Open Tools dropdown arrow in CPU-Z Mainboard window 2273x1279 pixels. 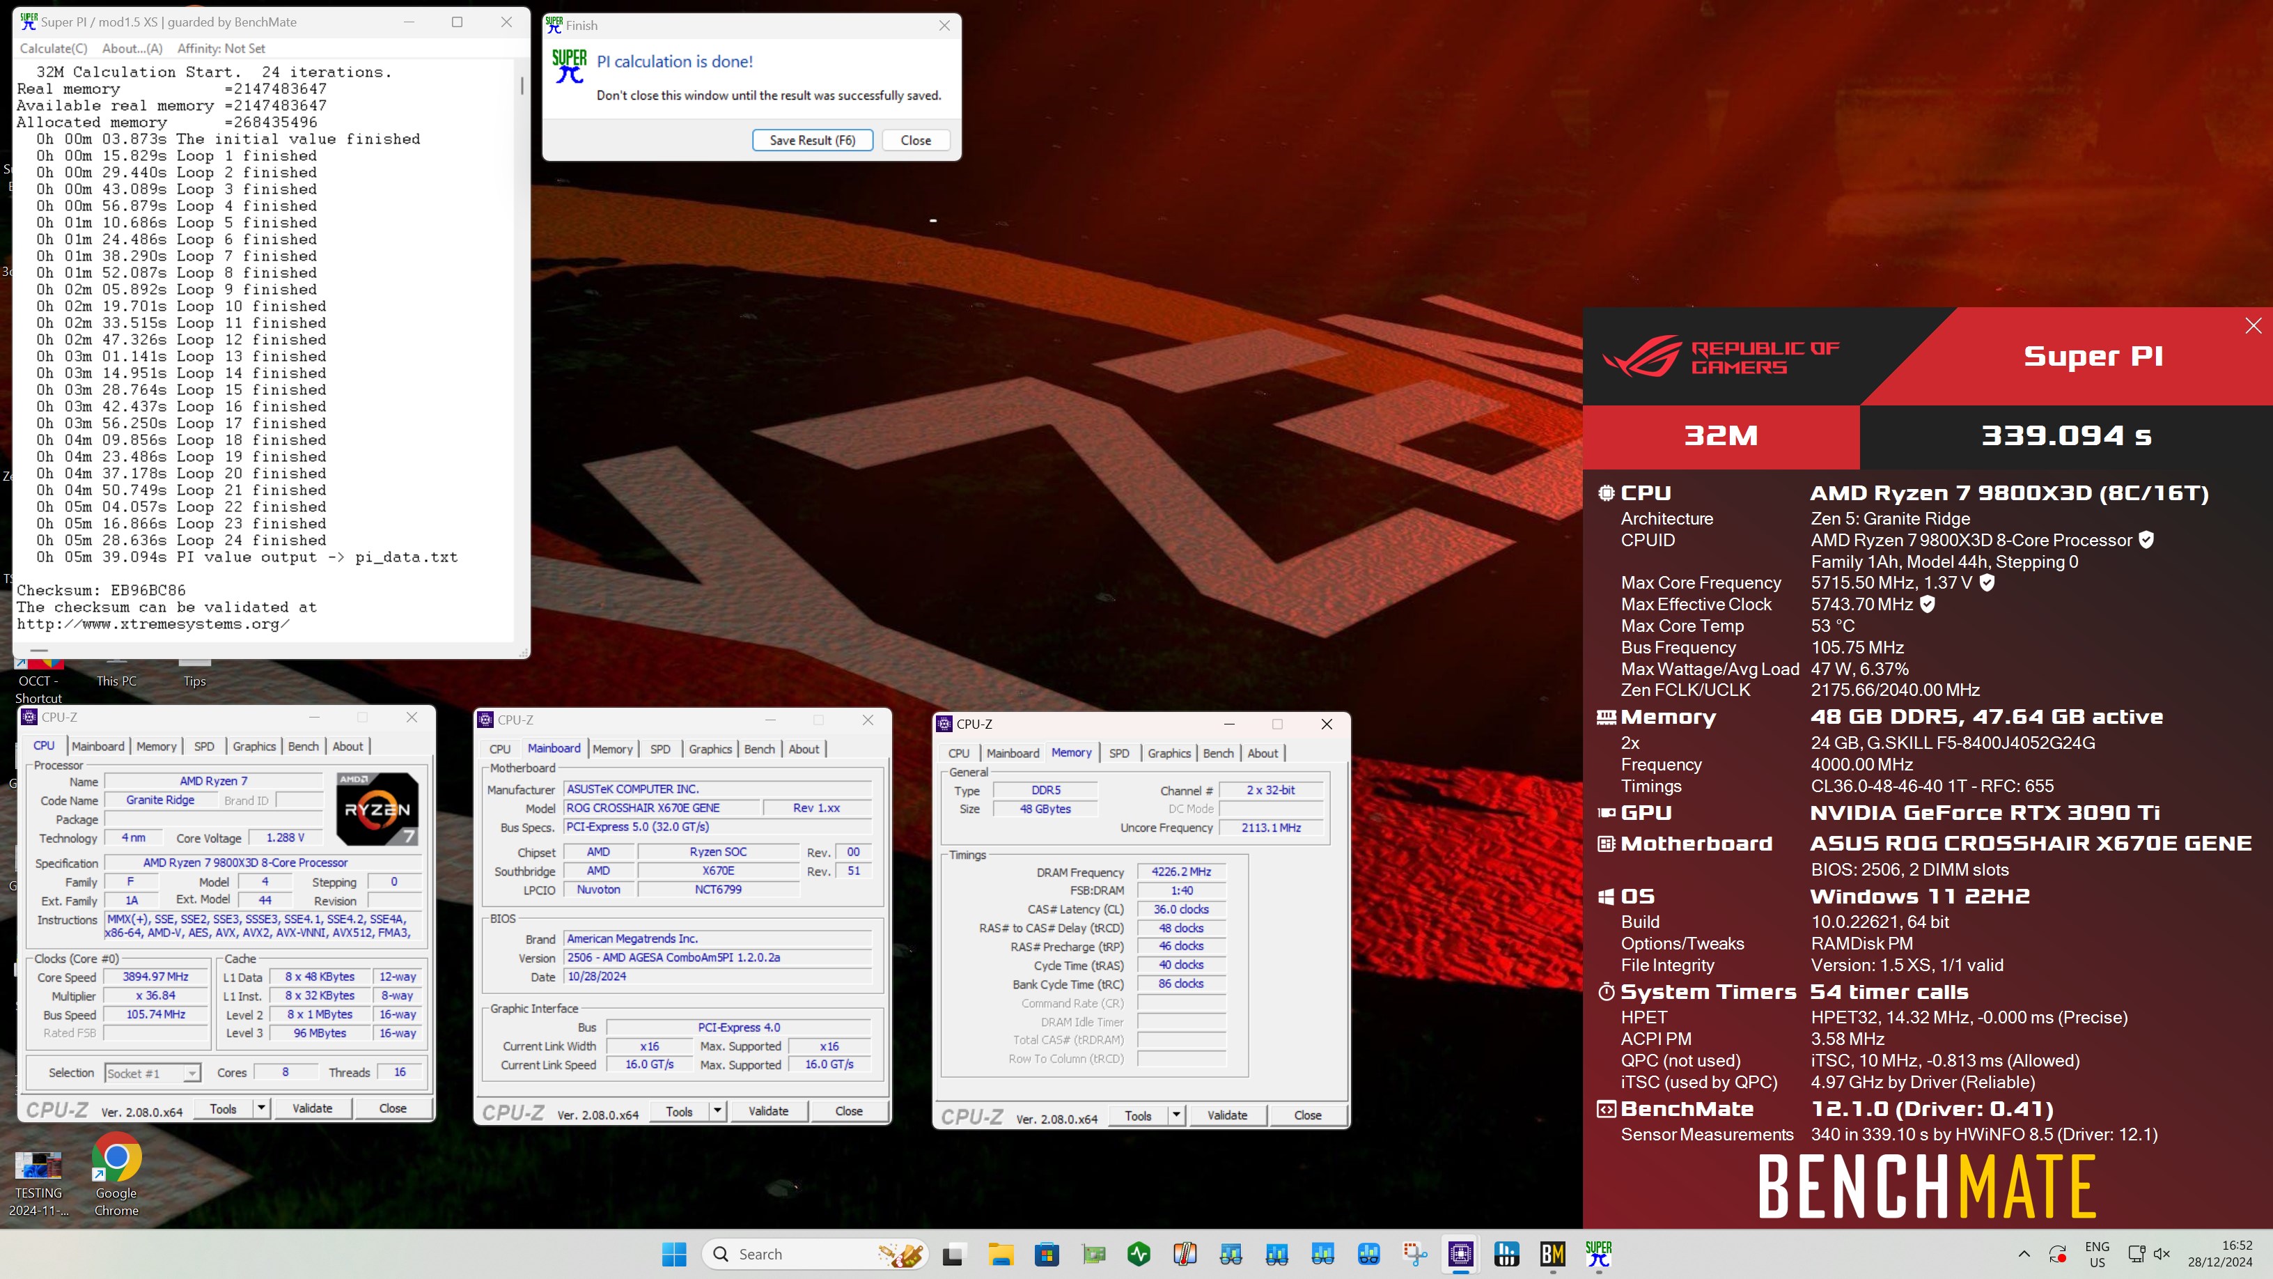coord(717,1111)
